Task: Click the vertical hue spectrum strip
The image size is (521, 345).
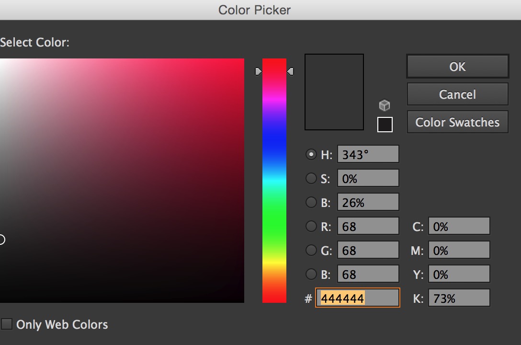Action: 274,181
